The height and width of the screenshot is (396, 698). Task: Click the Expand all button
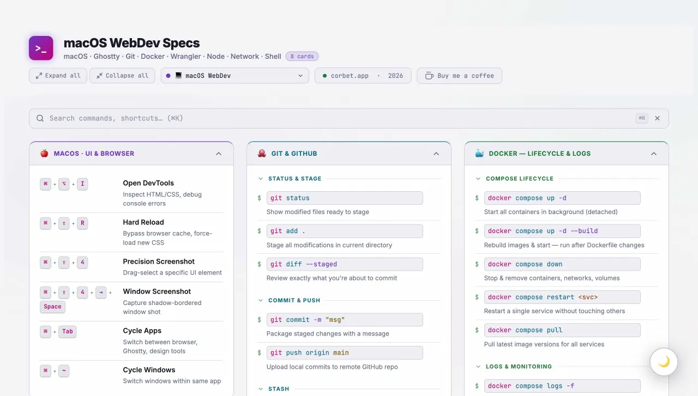click(57, 76)
